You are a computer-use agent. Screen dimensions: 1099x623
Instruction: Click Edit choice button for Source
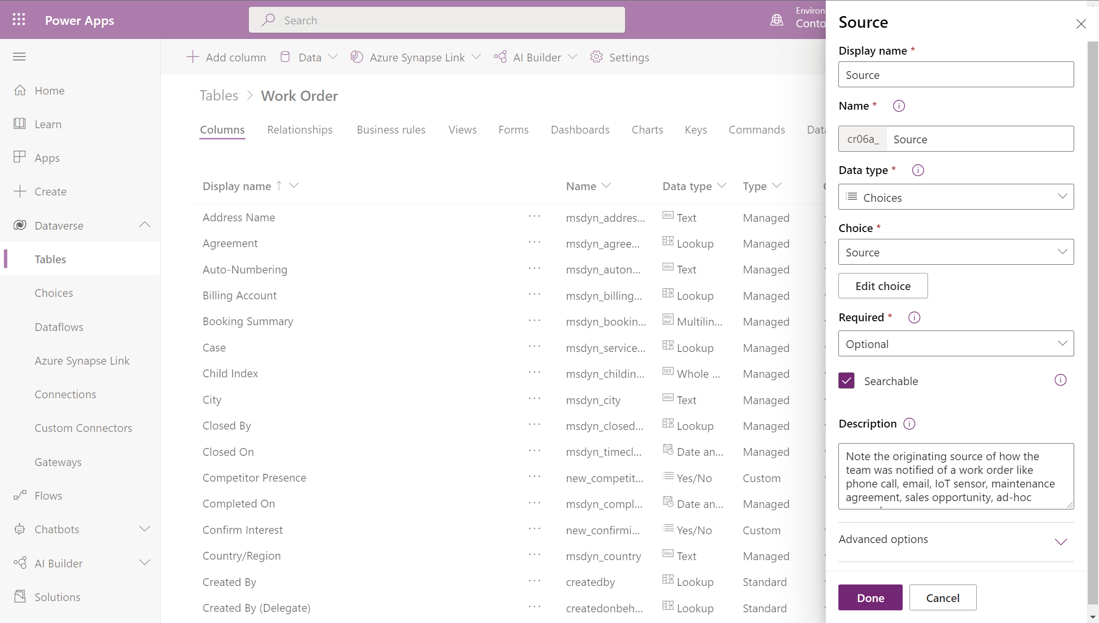click(883, 286)
